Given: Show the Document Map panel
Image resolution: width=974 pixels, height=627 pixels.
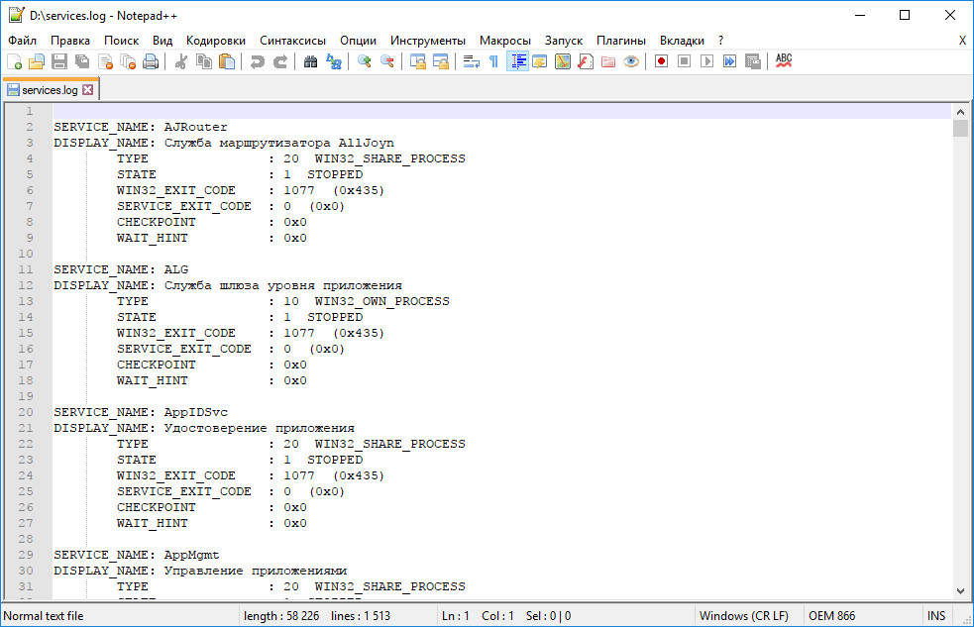Looking at the screenshot, I should coord(563,61).
